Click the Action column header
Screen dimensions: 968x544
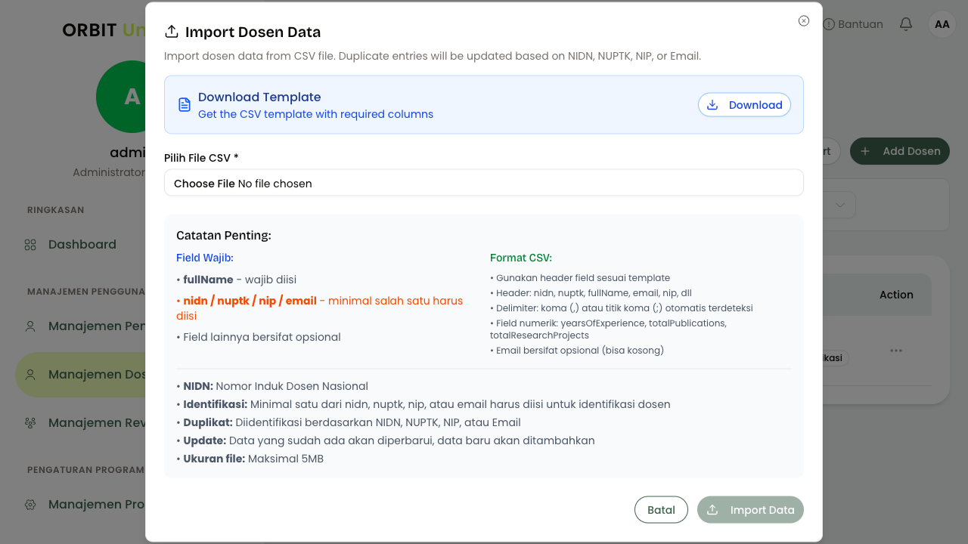coord(896,295)
